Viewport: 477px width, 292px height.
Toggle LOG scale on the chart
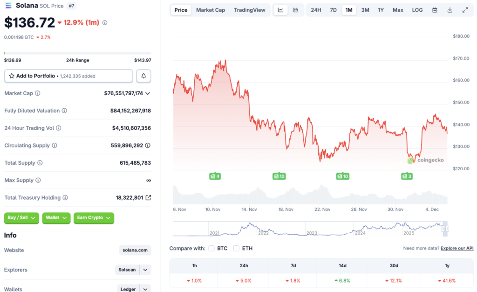coord(417,9)
